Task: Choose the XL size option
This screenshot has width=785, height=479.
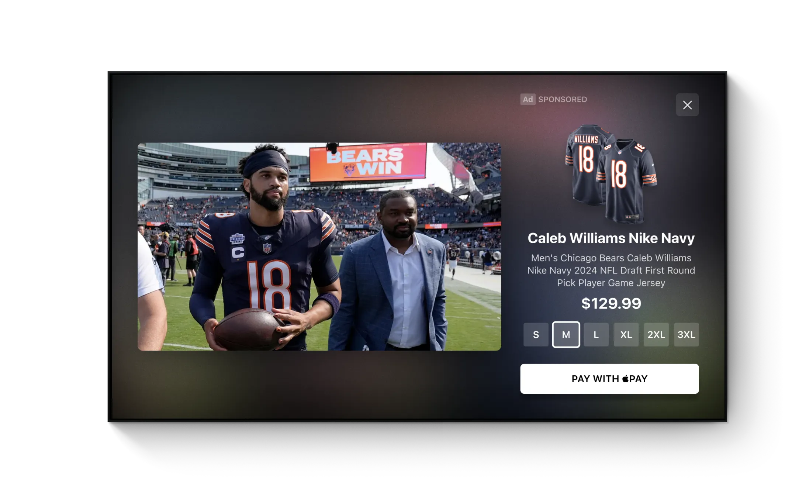Action: click(626, 335)
